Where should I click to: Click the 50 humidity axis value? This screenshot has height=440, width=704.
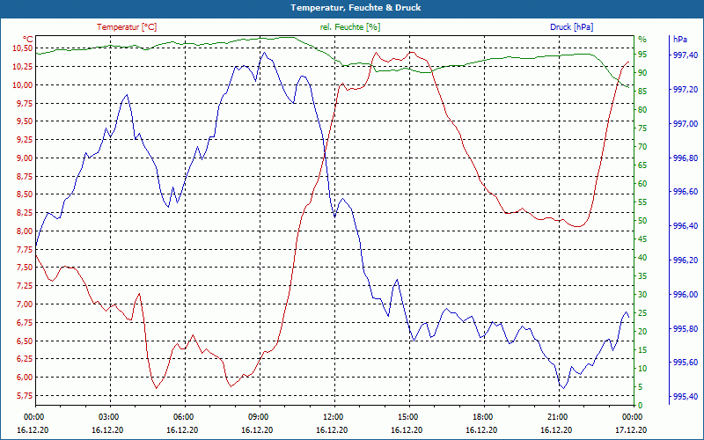click(x=642, y=221)
